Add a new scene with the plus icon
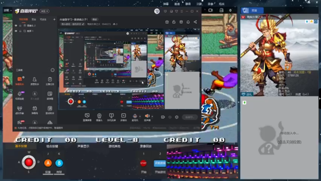The image size is (321, 181). [x=54, y=19]
